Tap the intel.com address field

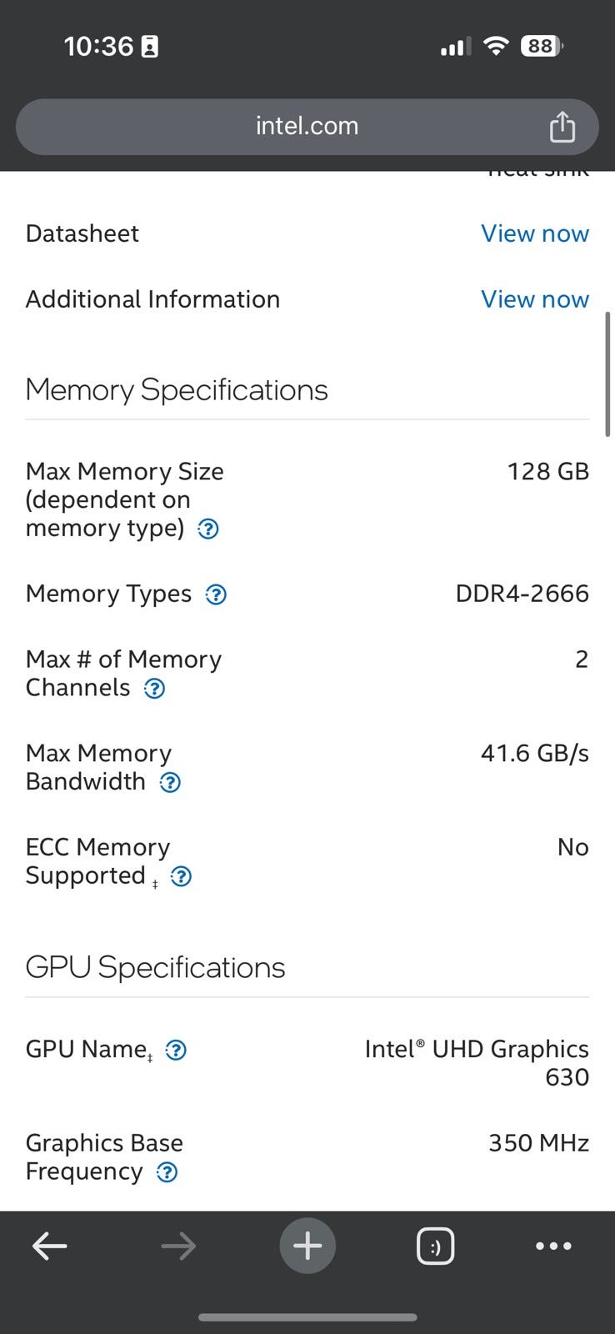(307, 126)
